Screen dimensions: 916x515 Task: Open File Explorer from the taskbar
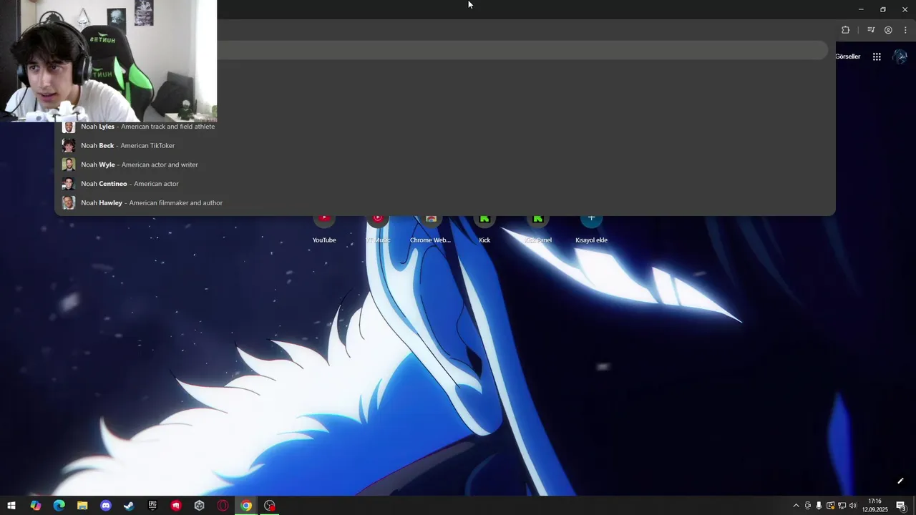coord(82,506)
